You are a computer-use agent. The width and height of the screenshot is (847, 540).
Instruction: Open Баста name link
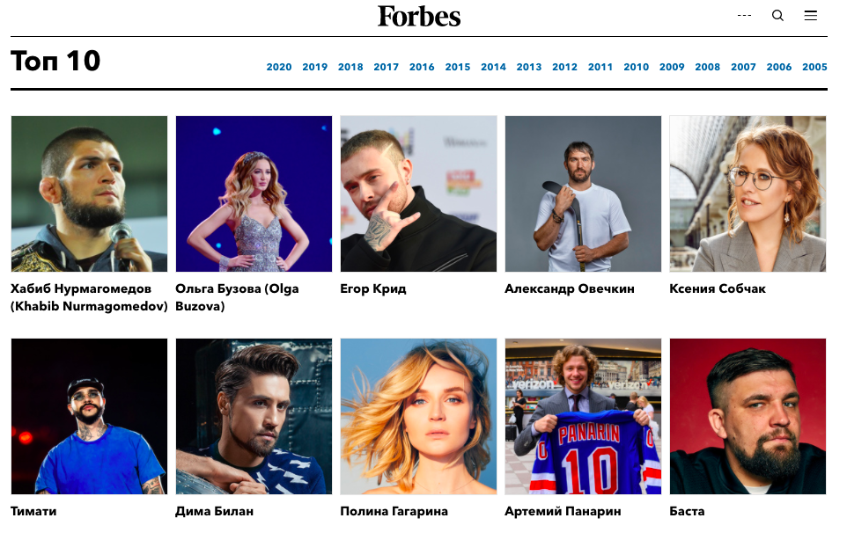pyautogui.click(x=687, y=511)
